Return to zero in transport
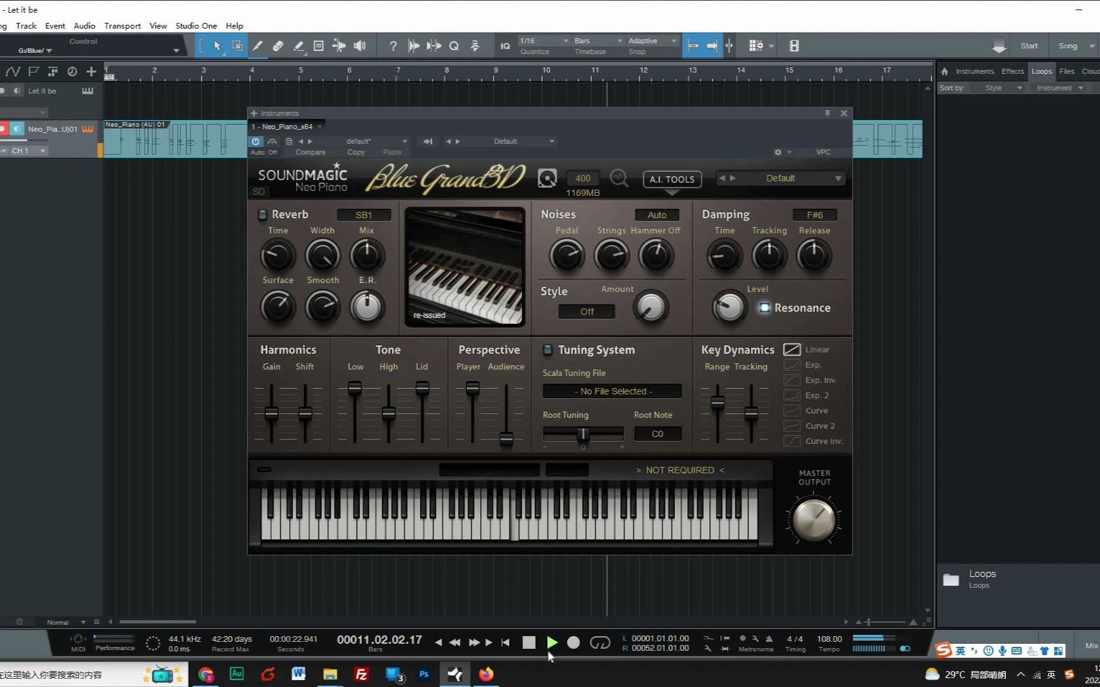The image size is (1100, 687). click(505, 642)
